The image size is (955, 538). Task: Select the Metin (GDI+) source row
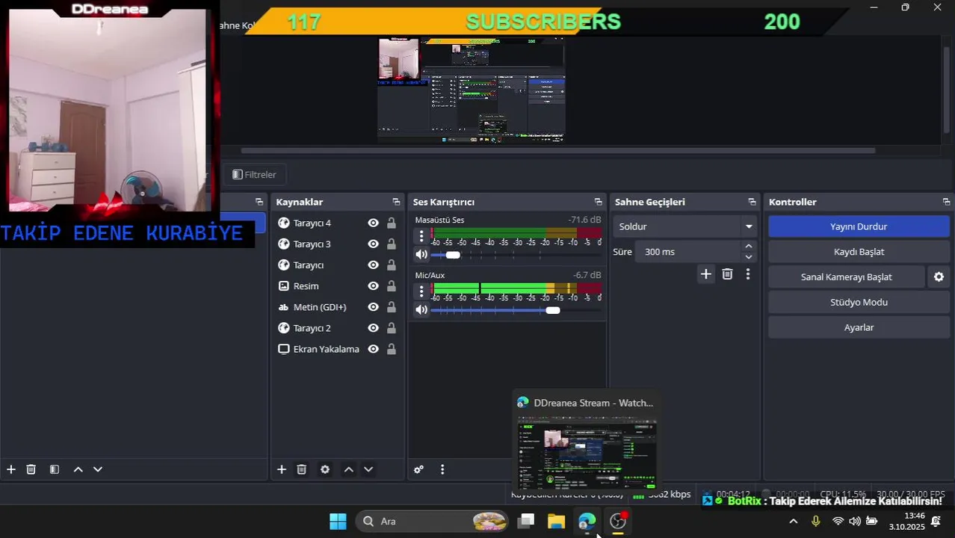tap(337, 306)
